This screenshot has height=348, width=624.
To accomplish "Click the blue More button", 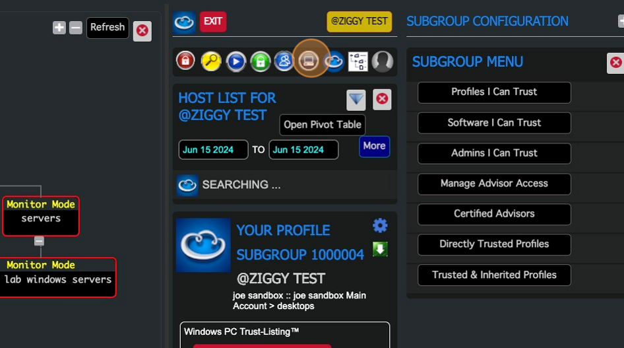I will pyautogui.click(x=374, y=146).
